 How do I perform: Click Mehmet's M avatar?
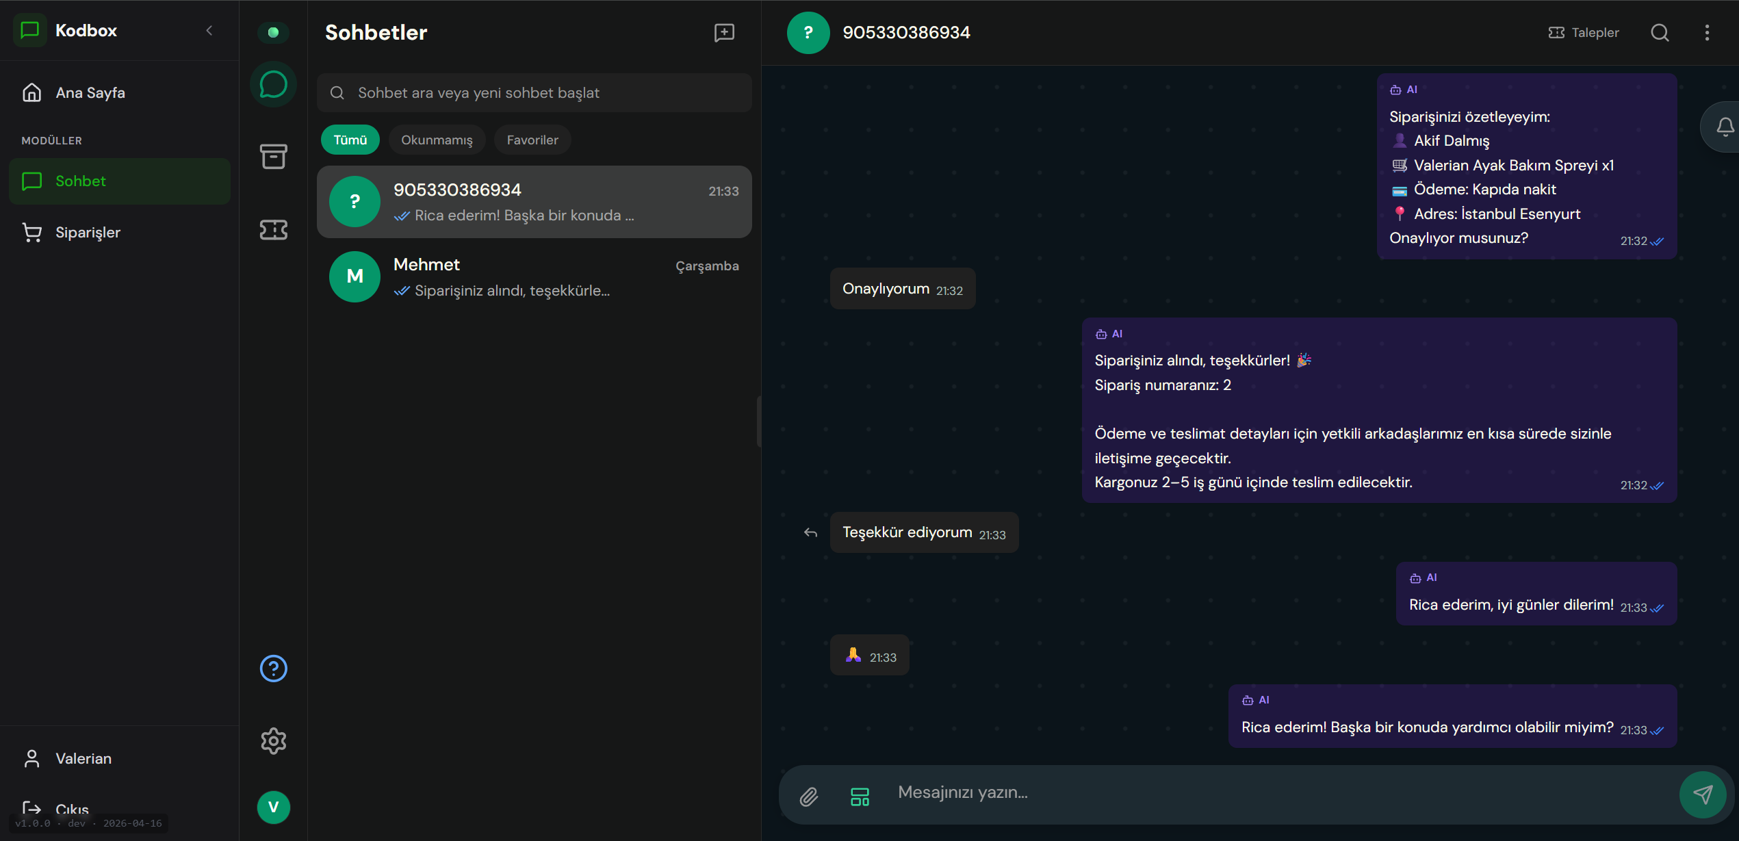point(355,276)
